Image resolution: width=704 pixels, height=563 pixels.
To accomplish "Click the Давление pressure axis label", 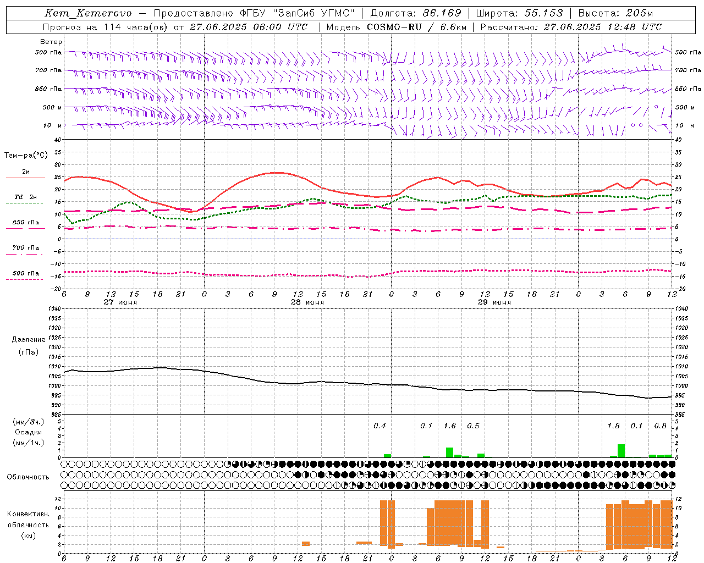I will tap(29, 339).
